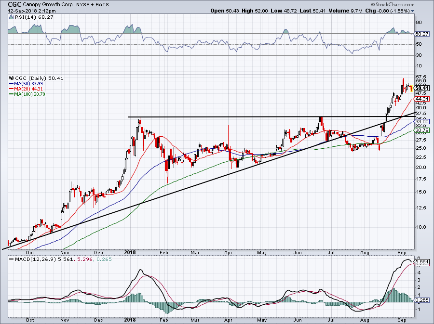Viewport: 434px width, 324px height.
Task: Click the 0.265 histogram value in MACD legend
Action: 105,259
